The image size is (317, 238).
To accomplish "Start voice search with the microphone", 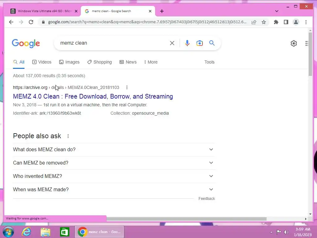I will [x=187, y=43].
